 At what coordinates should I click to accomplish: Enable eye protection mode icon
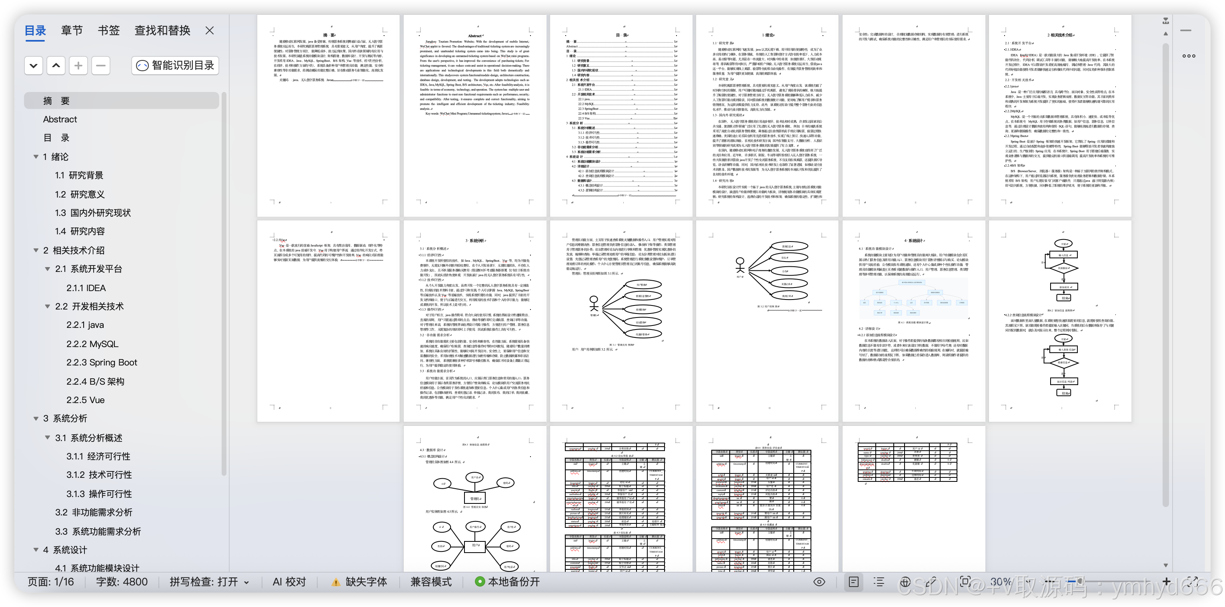click(819, 582)
